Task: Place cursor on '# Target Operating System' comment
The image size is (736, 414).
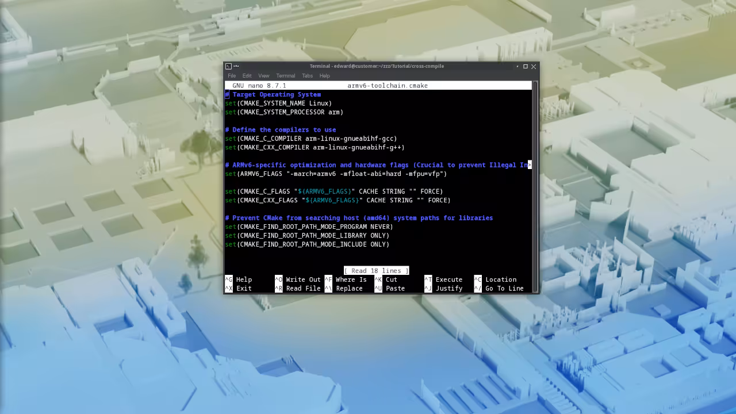Action: 273,94
